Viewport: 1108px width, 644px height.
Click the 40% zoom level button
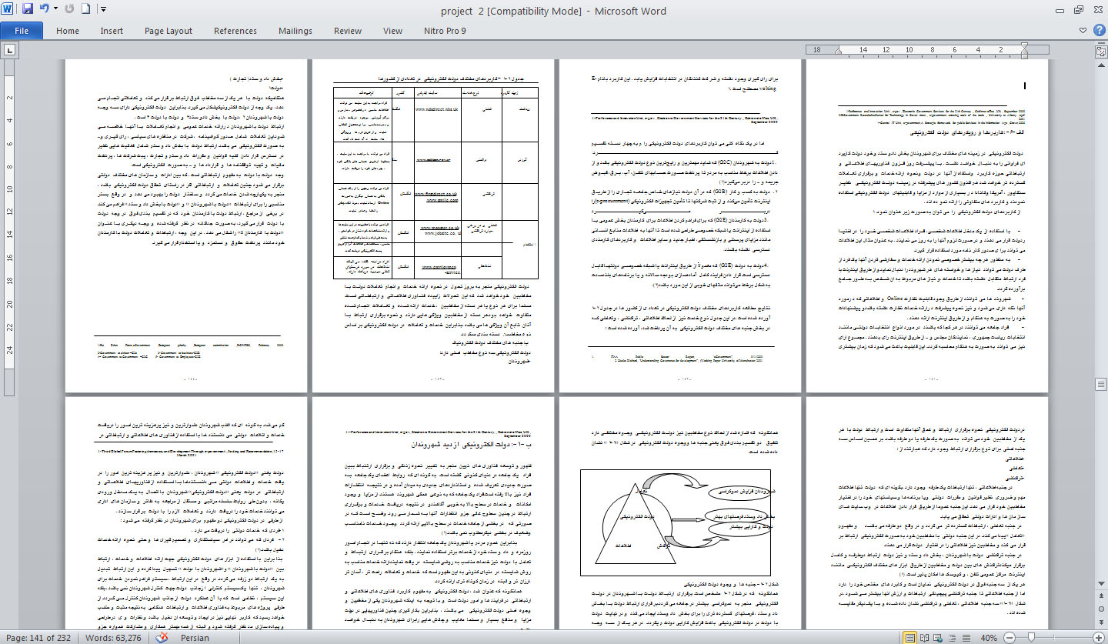(990, 638)
